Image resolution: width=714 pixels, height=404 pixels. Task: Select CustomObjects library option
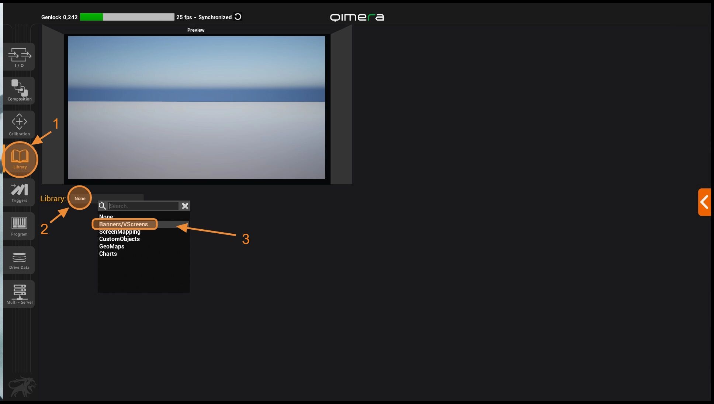(x=119, y=239)
